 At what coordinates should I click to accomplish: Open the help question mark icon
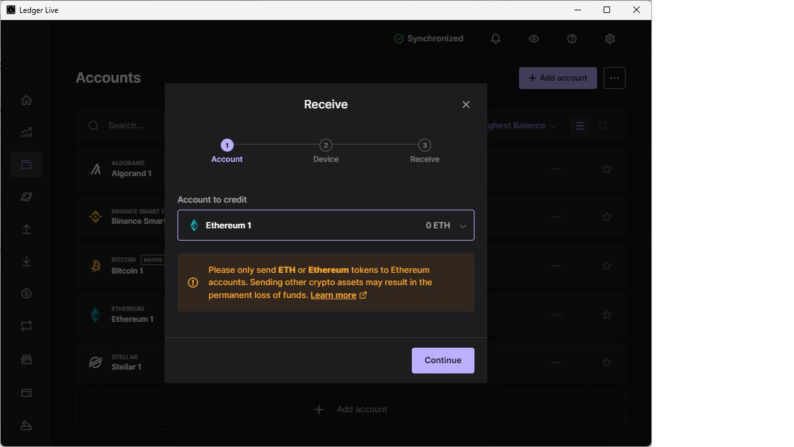point(572,39)
